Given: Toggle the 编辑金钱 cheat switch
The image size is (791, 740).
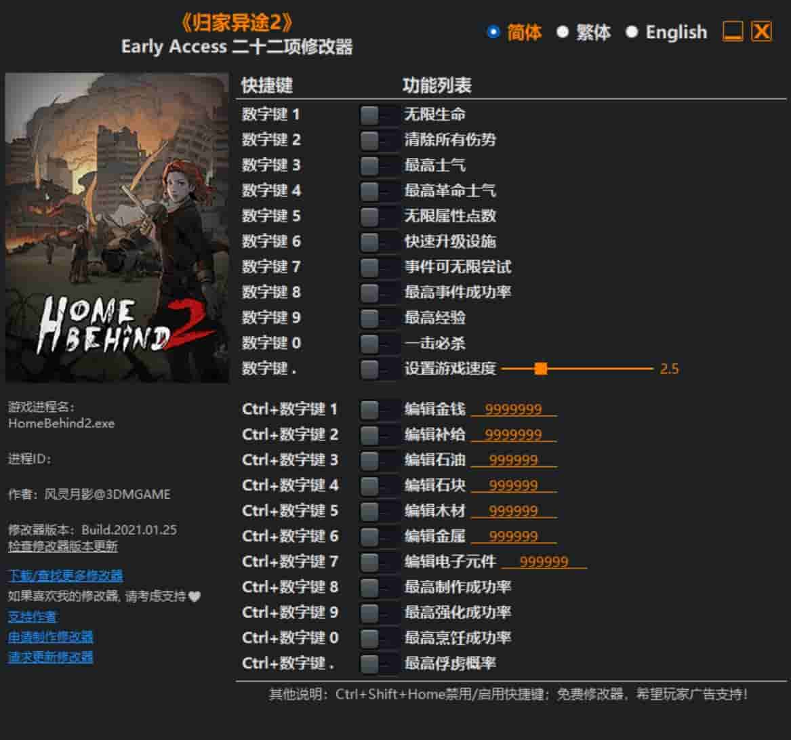Looking at the screenshot, I should point(378,409).
